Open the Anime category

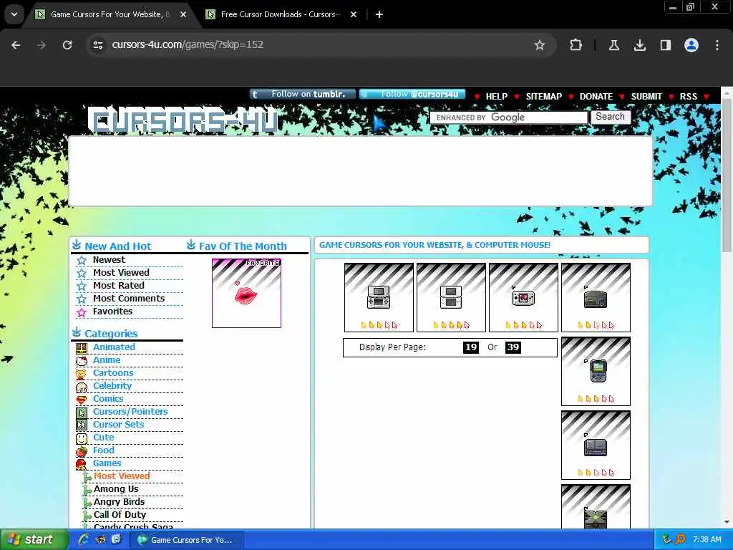click(107, 360)
